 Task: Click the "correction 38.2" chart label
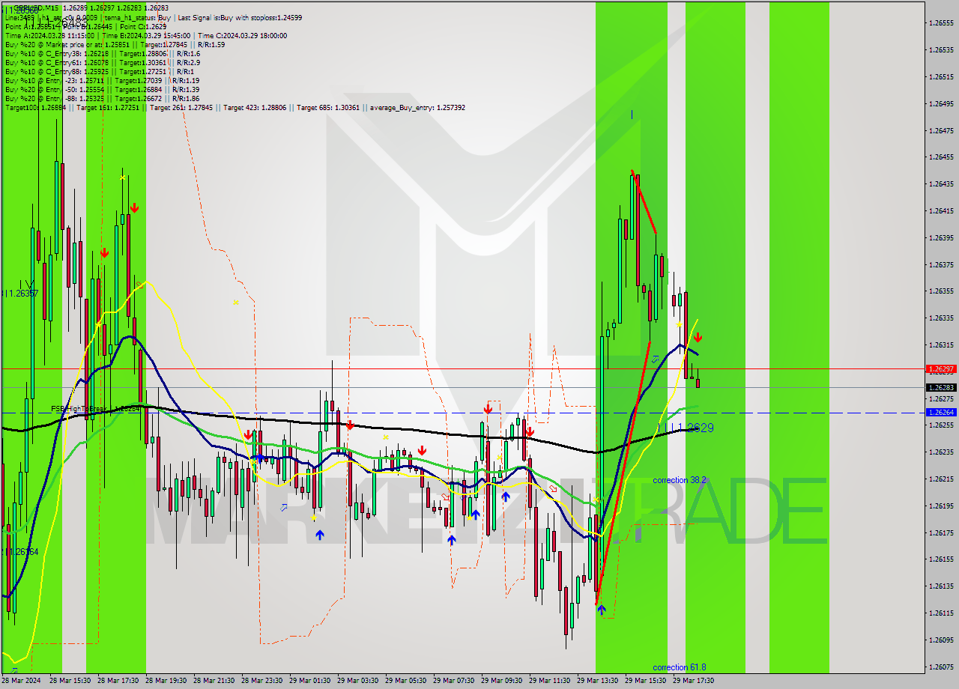(x=679, y=480)
